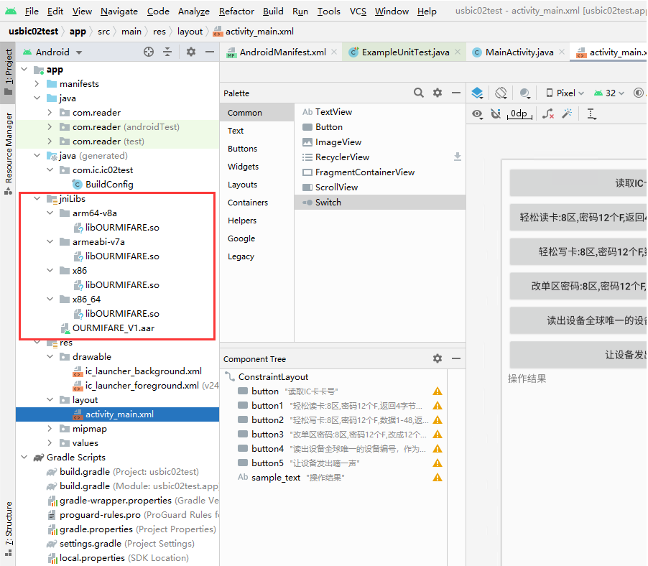Click the Guidelines icon in design toolbar
Viewport: 648px width, 566px height.
591,113
